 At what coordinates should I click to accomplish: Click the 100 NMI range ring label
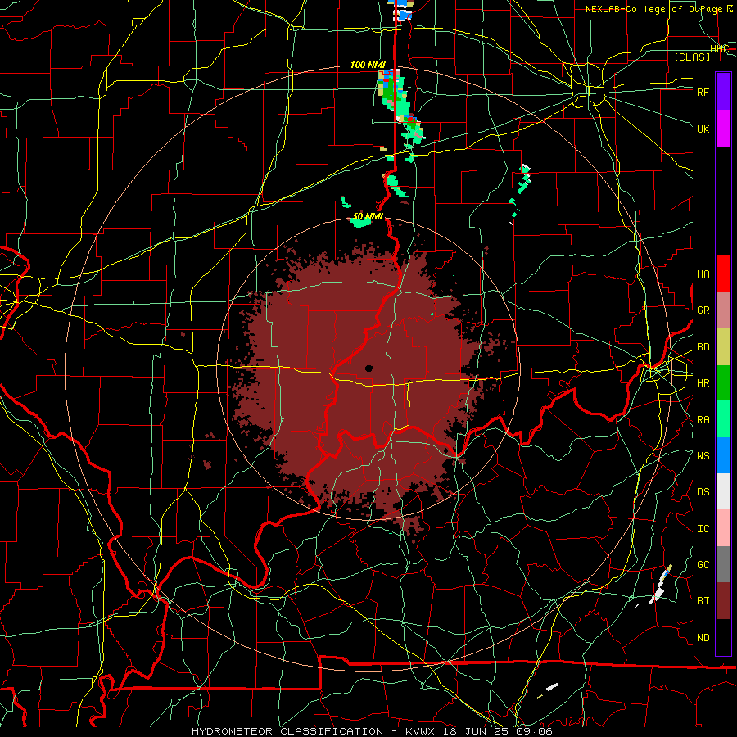coord(368,65)
